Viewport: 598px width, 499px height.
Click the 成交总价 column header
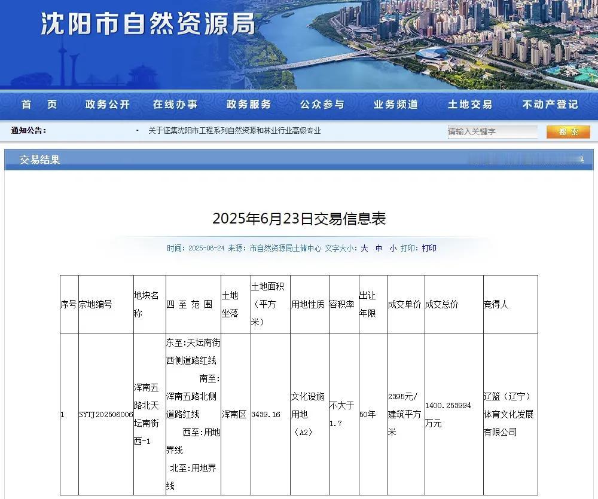click(x=454, y=304)
